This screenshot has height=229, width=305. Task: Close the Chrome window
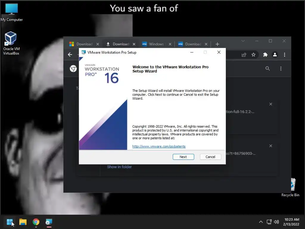[284, 41]
